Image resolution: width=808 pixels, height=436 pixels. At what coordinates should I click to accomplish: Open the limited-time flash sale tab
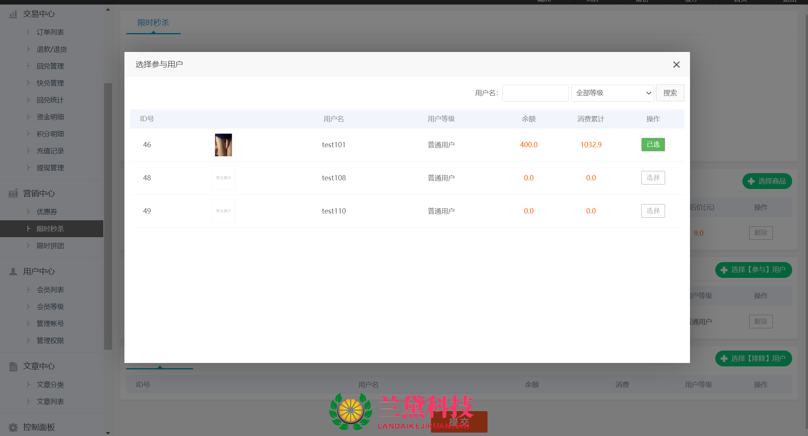(153, 23)
